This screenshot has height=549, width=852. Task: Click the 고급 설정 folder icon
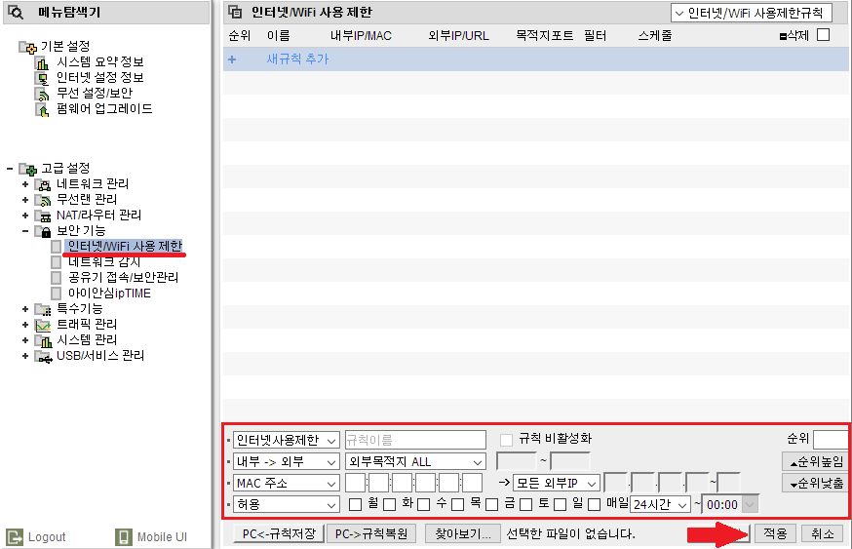click(27, 169)
